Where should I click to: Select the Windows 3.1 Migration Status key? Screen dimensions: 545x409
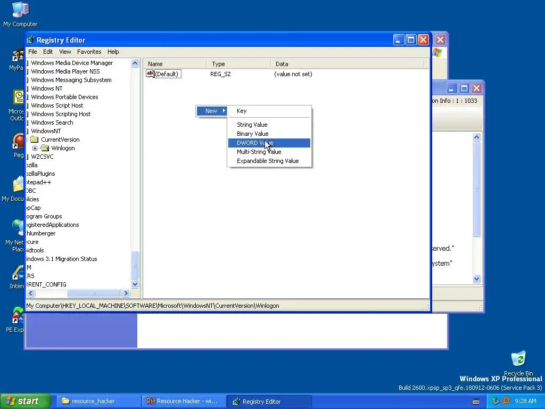[x=62, y=259]
